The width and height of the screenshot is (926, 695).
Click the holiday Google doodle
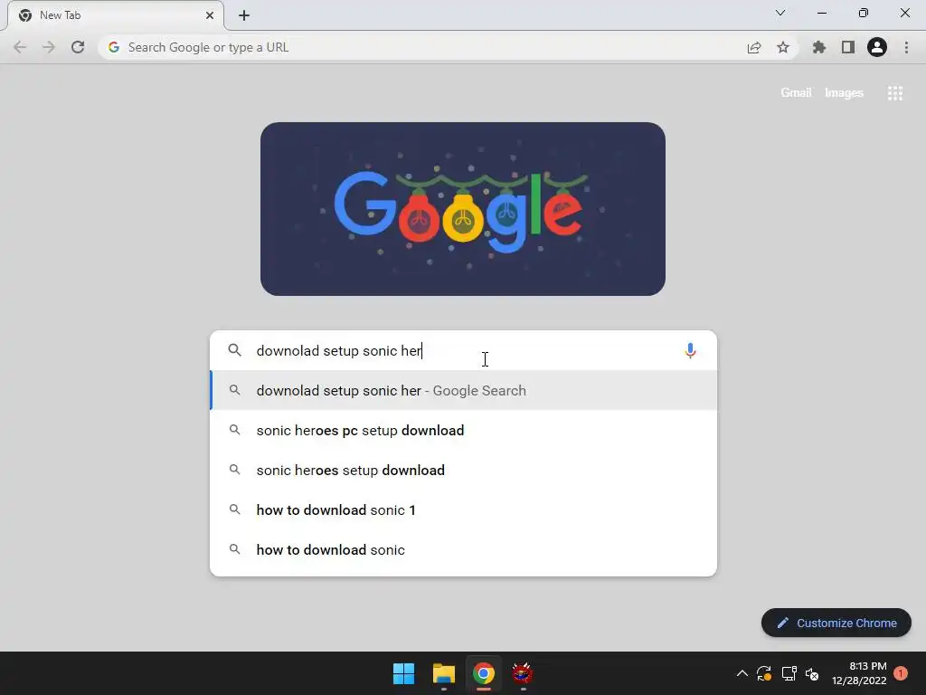point(463,209)
